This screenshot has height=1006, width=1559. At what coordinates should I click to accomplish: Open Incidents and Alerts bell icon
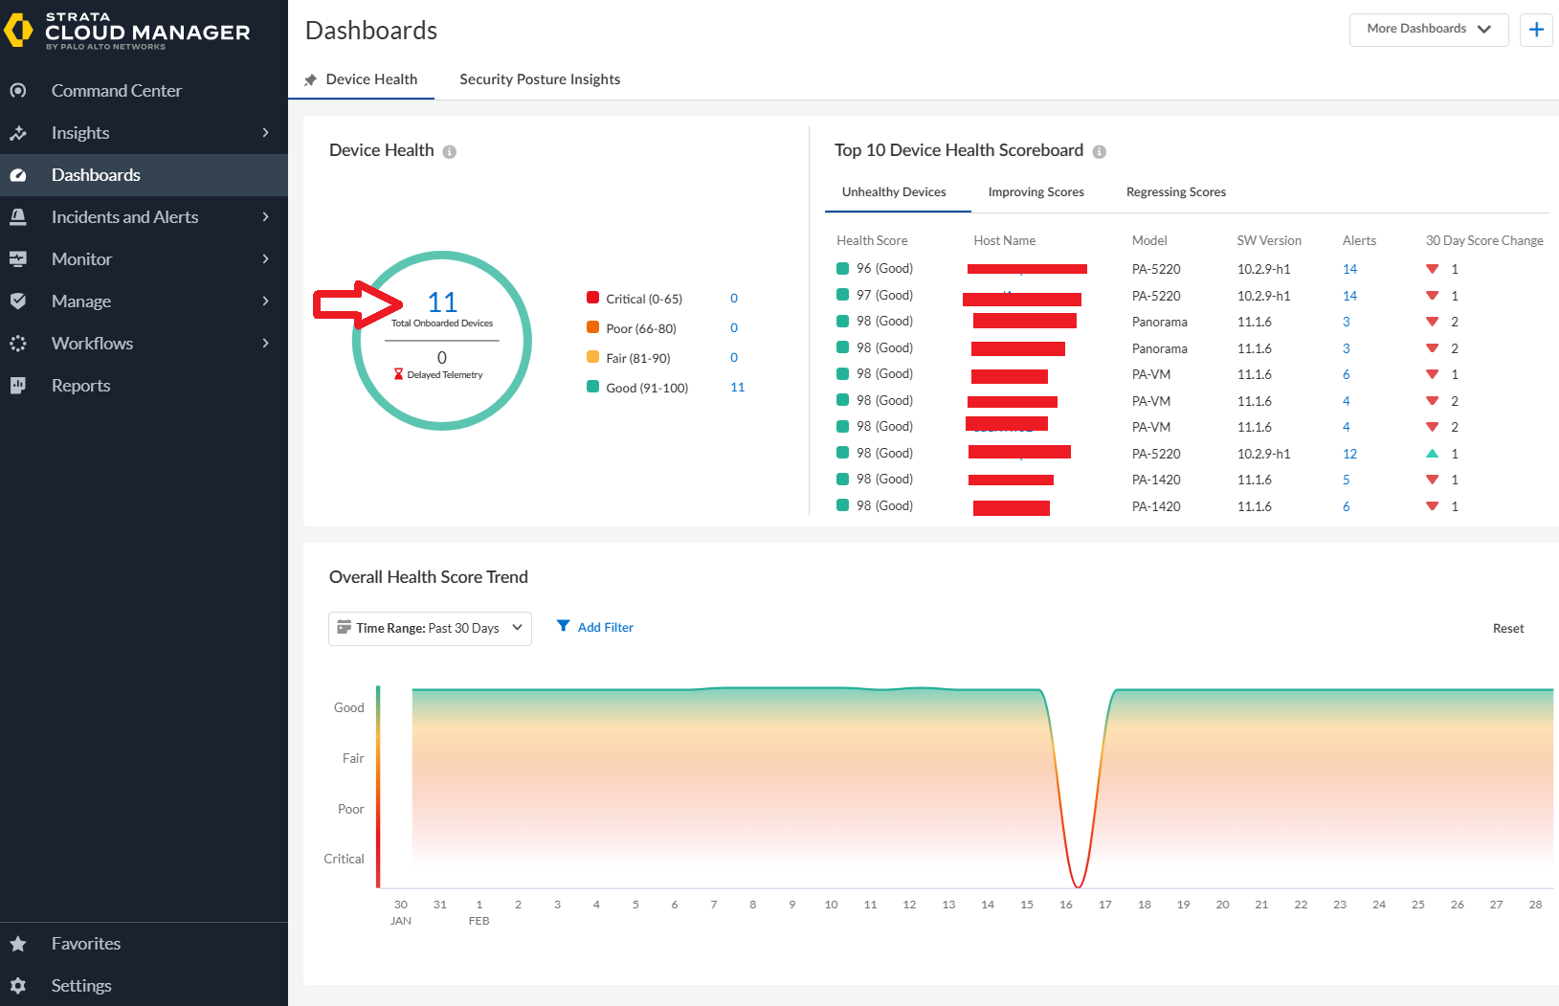coord(19,216)
